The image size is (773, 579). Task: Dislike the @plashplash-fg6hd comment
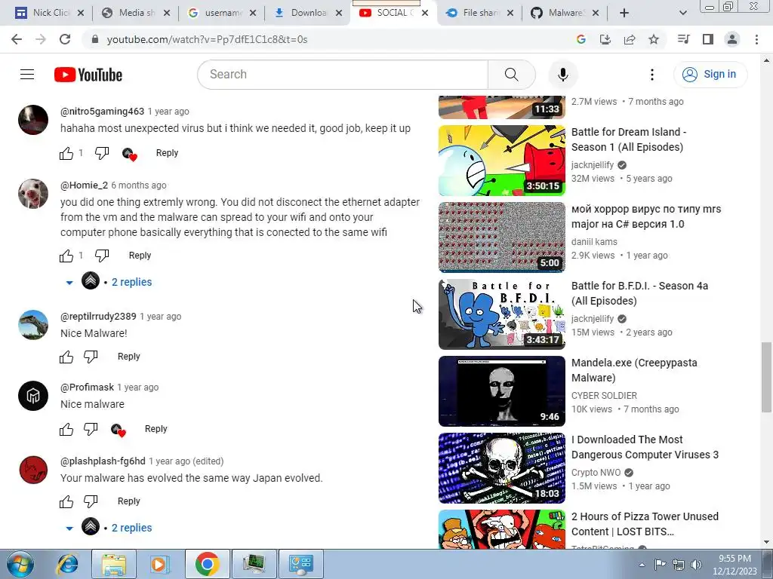click(91, 501)
